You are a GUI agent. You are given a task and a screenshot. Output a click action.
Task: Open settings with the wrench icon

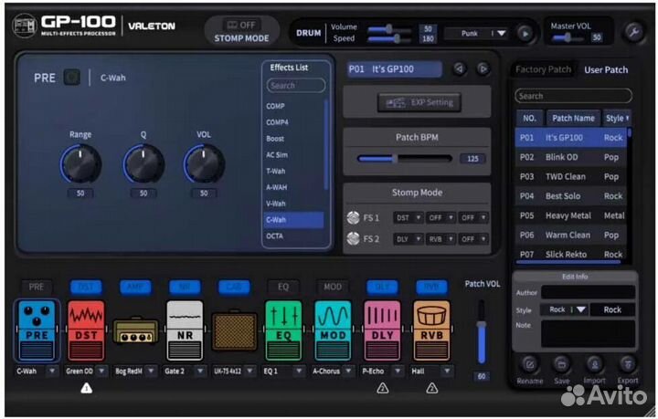[x=633, y=32]
